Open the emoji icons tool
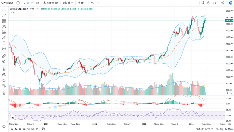The height and width of the screenshot is (132, 234). pos(4,49)
